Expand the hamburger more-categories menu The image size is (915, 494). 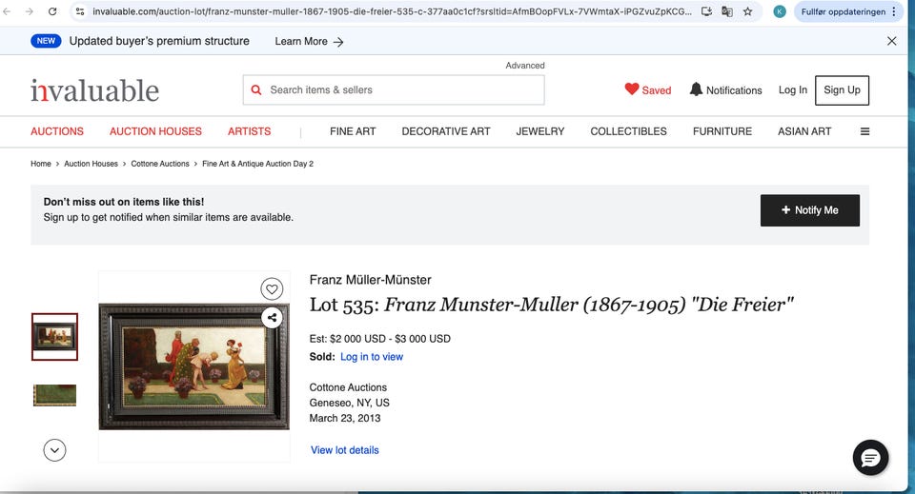click(x=864, y=131)
